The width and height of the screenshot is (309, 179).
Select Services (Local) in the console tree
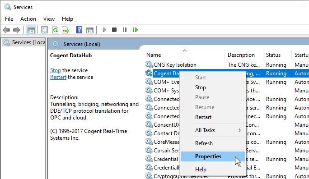[x=23, y=42]
